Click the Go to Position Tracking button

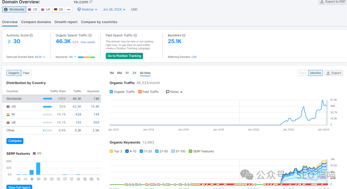click(x=124, y=56)
